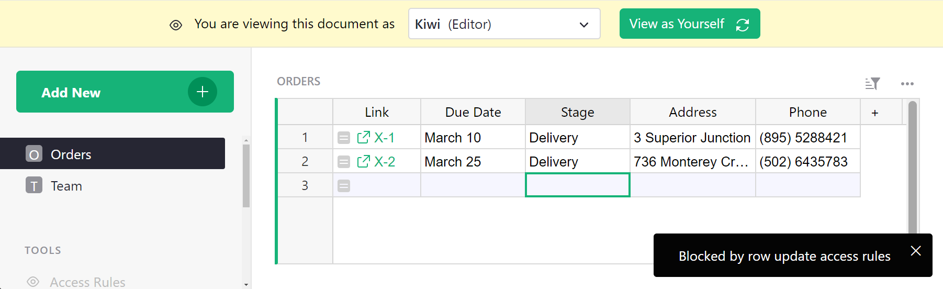The width and height of the screenshot is (943, 289).
Task: Click record card icon in empty row 3
Action: pos(344,186)
